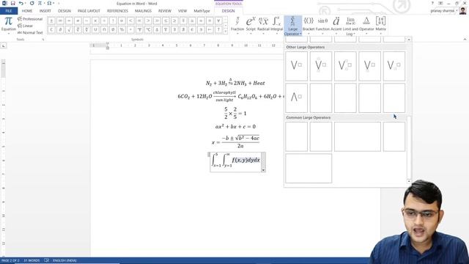Insert the greater-than symbol
The height and width of the screenshot is (264, 469).
pos(148,21)
